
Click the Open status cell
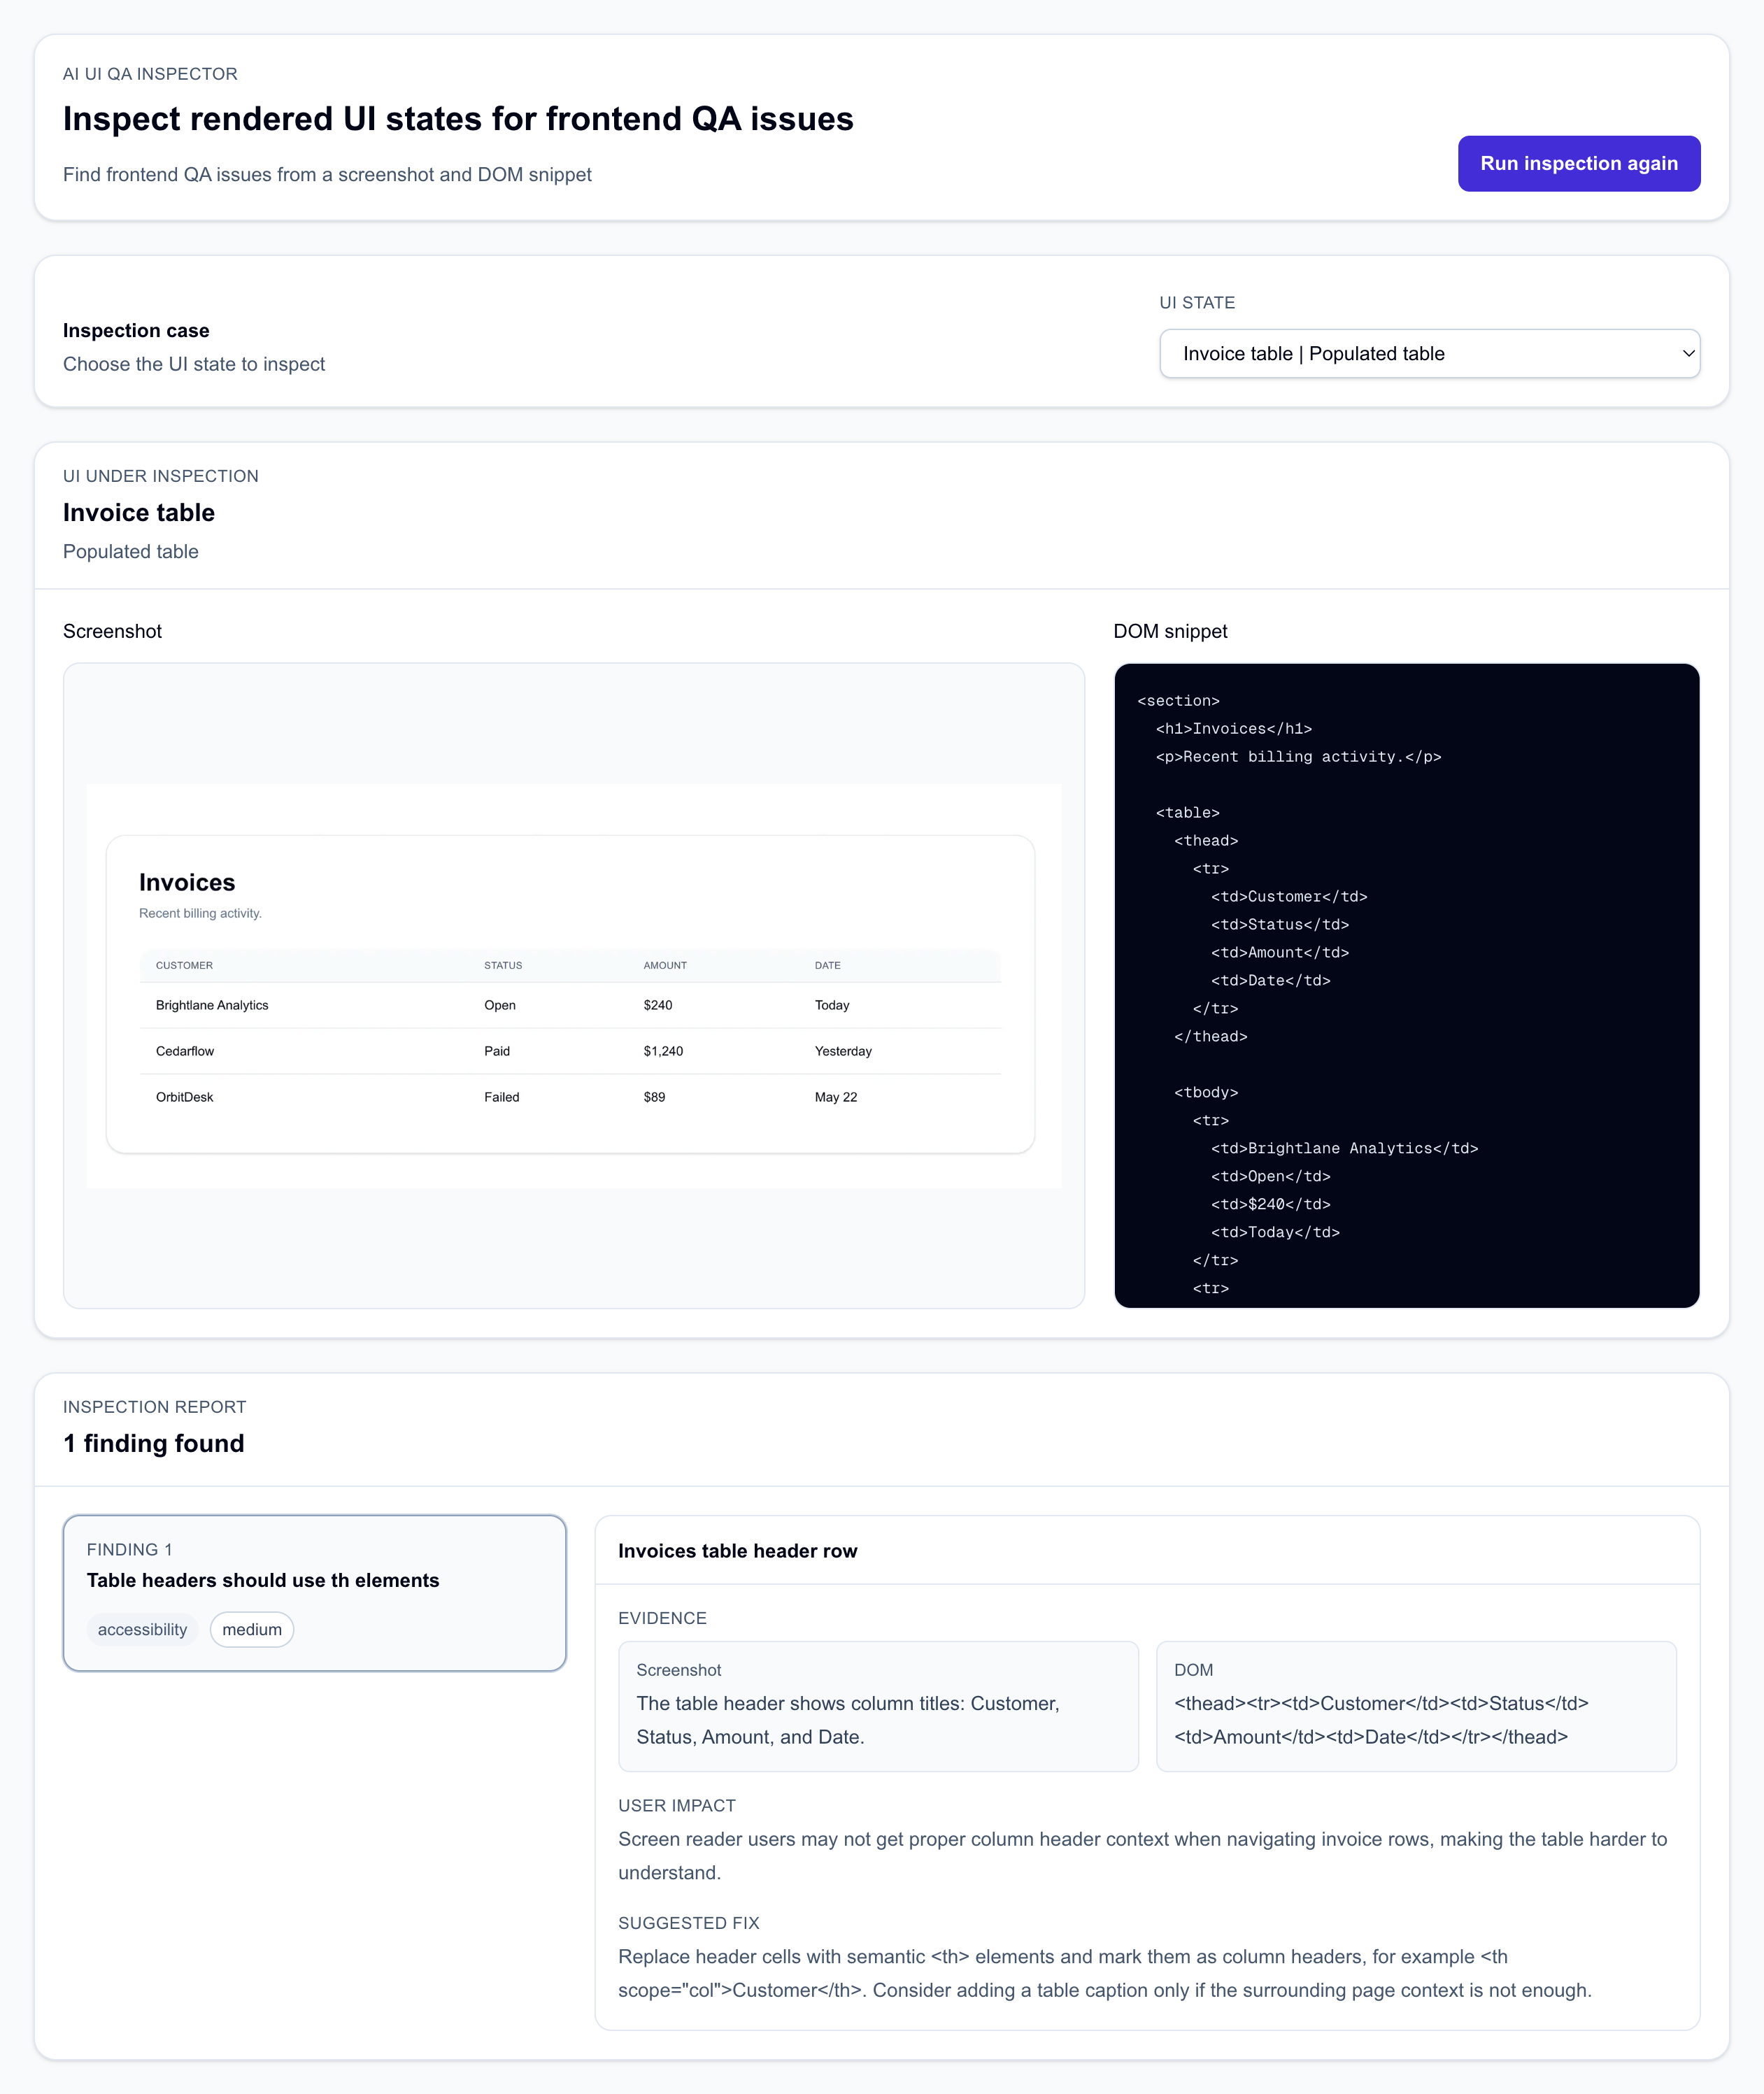500,1005
